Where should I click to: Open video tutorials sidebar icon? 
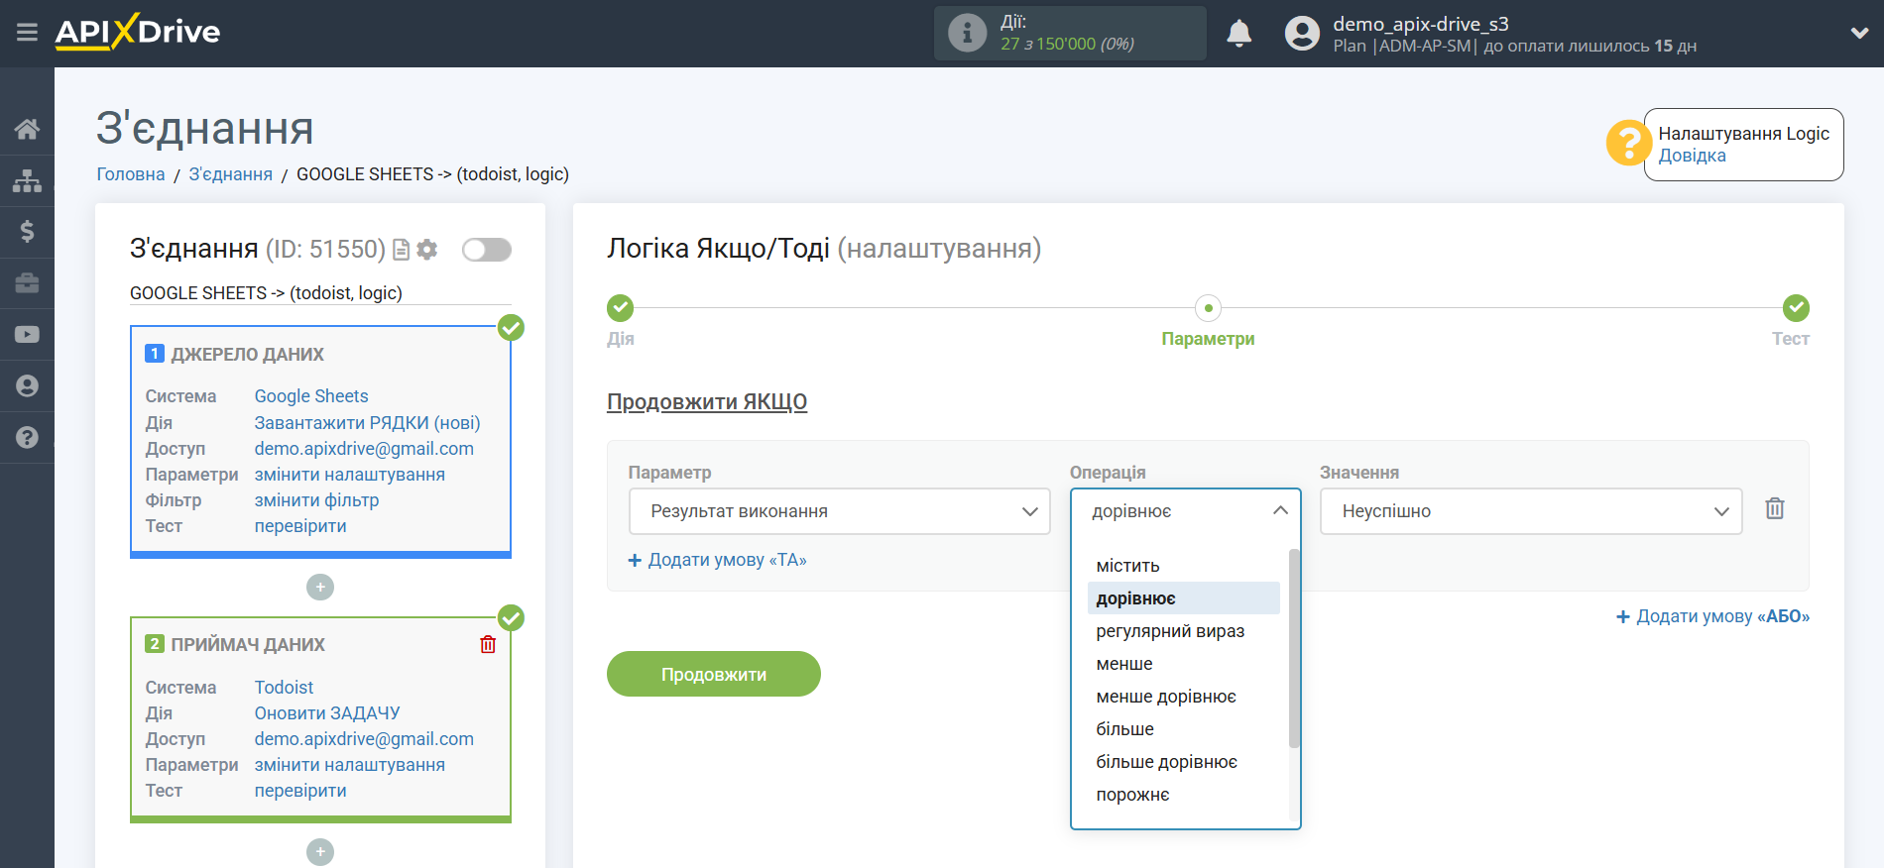coord(27,335)
